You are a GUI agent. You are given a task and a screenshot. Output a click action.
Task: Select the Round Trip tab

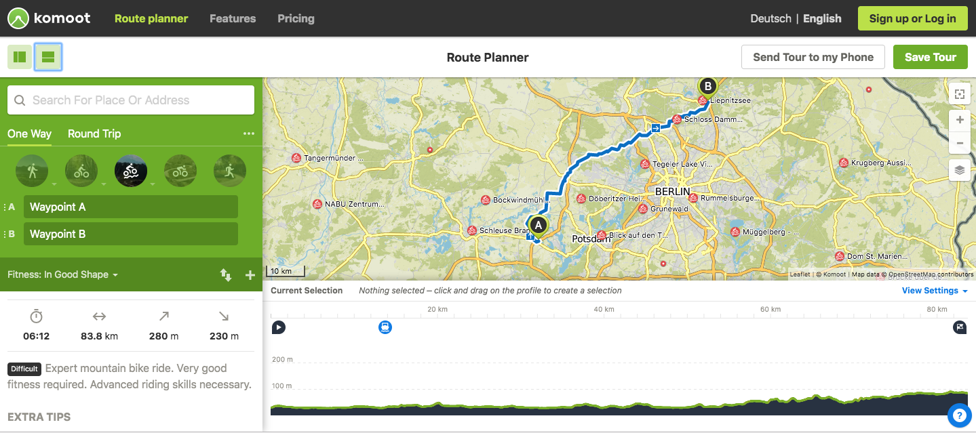pyautogui.click(x=94, y=133)
